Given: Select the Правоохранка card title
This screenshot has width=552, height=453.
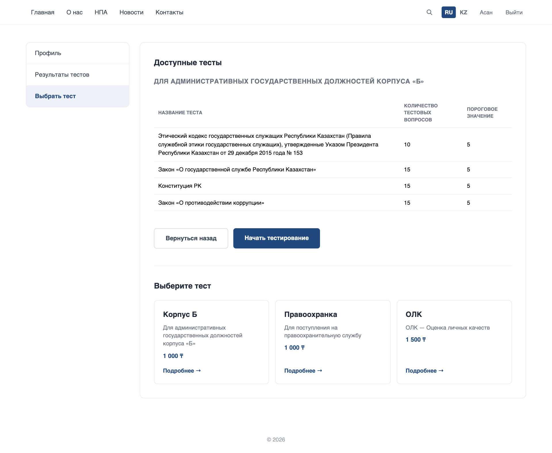Looking at the screenshot, I should (310, 314).
